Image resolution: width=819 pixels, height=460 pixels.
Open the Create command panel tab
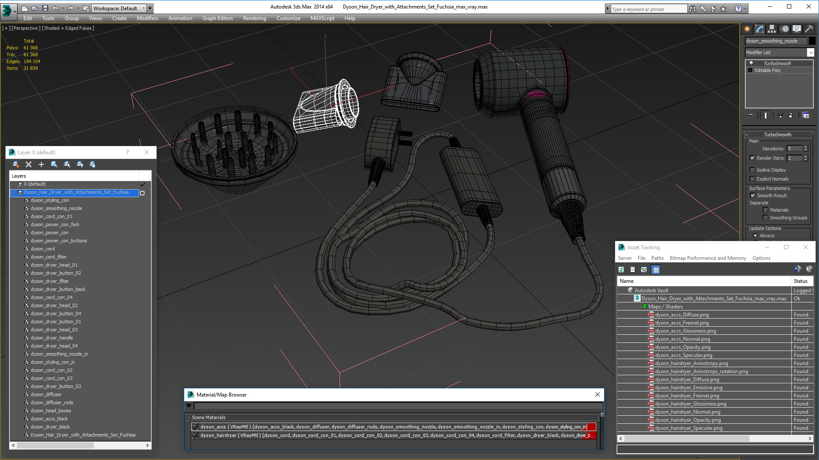click(747, 29)
